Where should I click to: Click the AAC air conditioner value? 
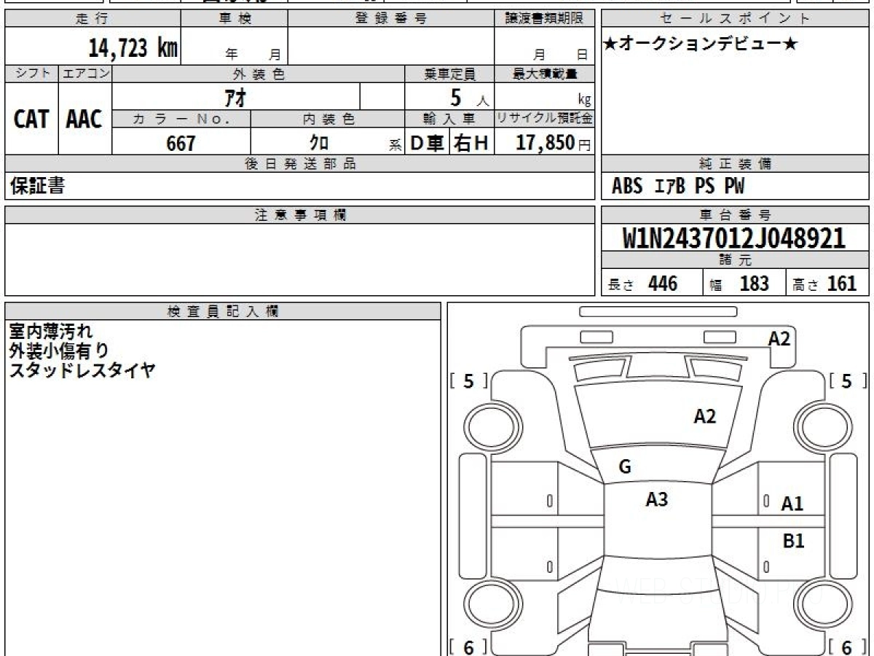point(85,119)
